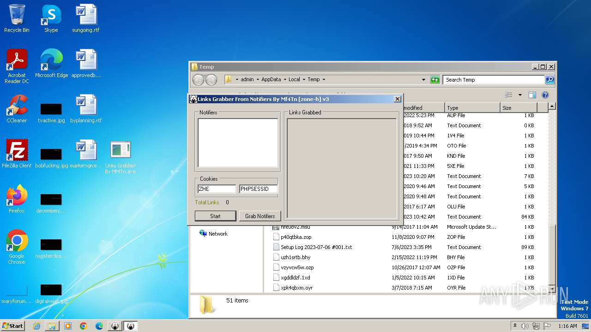Open the Recycle Bin desktop icon
This screenshot has width=591, height=332.
(17, 18)
